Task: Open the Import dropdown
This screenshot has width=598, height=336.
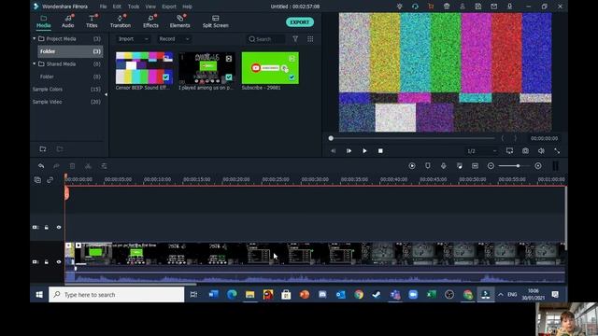Action: pos(133,39)
